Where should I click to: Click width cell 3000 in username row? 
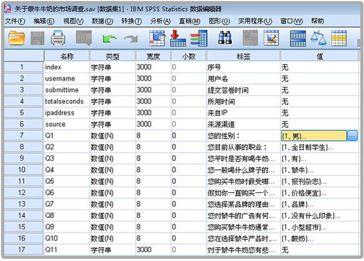(153, 79)
